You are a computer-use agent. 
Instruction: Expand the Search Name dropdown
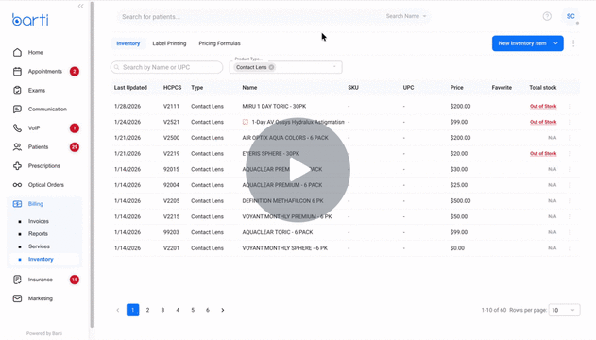[406, 16]
